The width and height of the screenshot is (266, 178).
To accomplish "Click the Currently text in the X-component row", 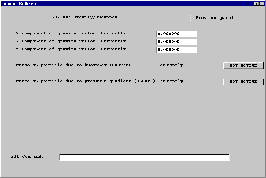I will (x=113, y=33).
